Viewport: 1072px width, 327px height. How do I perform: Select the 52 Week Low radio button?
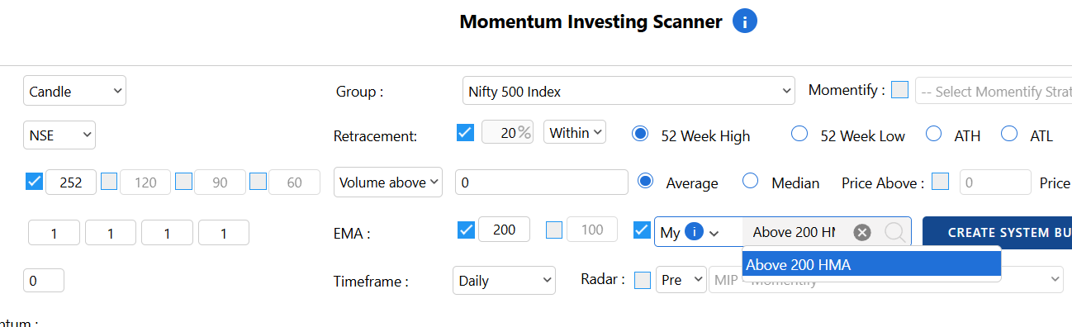coord(799,134)
